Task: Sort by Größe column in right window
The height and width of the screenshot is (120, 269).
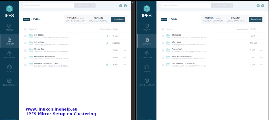Action: click(253, 29)
